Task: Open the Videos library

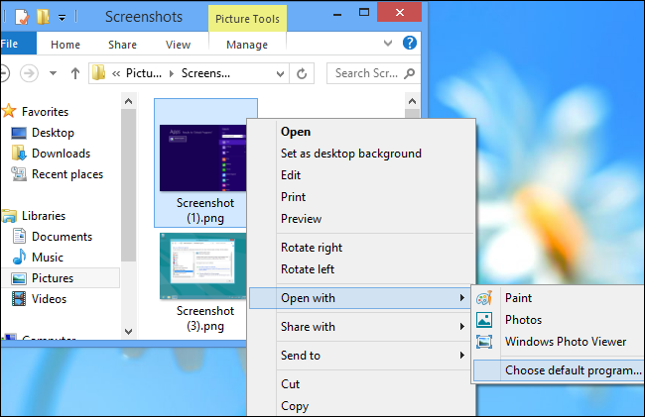Action: (49, 299)
